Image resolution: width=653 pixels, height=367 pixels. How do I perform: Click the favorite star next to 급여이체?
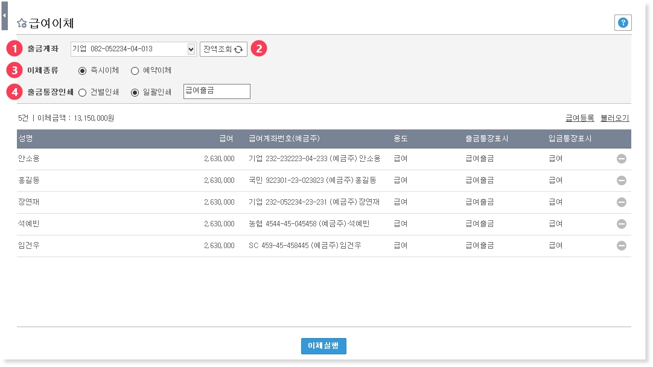(x=22, y=24)
